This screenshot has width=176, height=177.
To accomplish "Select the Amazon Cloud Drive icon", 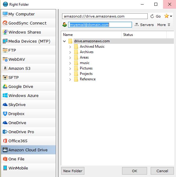I will pyautogui.click(x=5, y=150).
